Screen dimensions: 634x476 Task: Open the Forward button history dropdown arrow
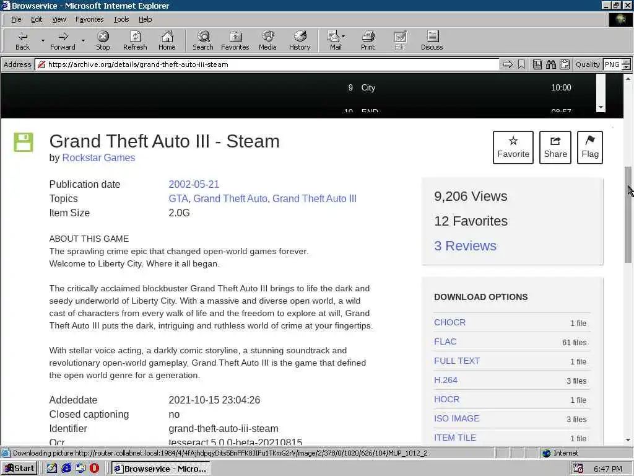pos(84,40)
